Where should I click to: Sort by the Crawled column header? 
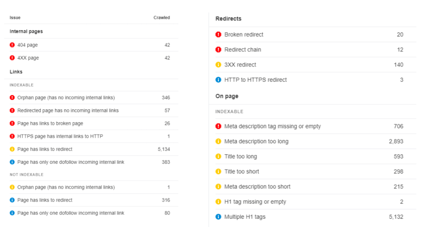[162, 18]
